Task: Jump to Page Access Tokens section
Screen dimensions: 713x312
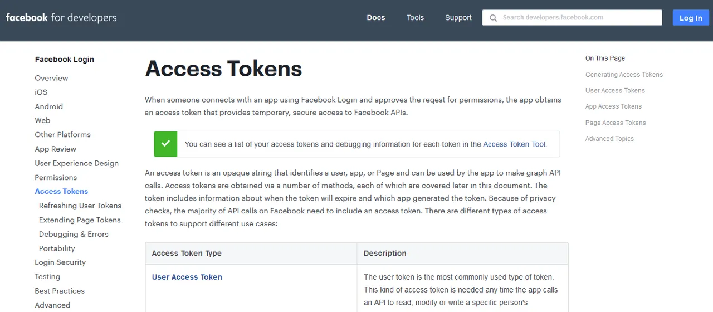Action: tap(616, 123)
